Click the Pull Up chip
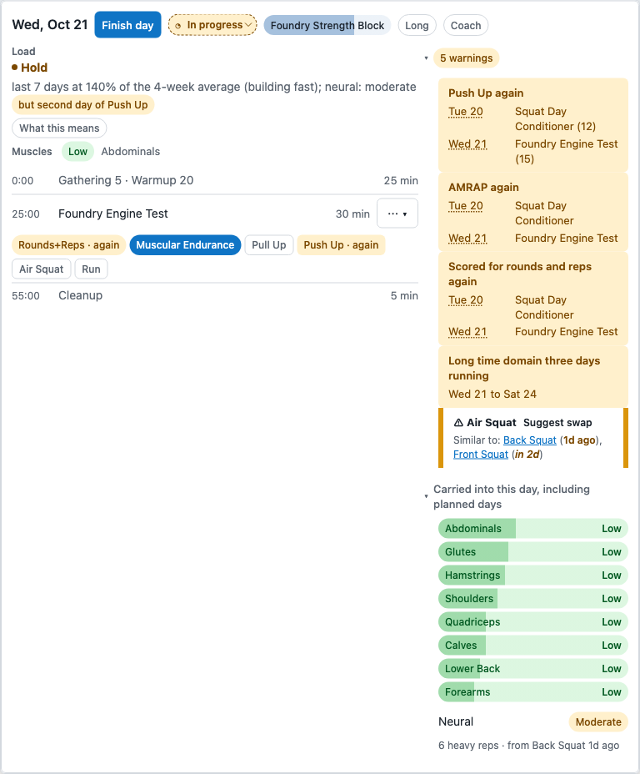This screenshot has height=774, width=640. coord(268,245)
